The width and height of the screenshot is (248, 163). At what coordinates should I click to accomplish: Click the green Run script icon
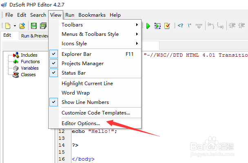pyautogui.click(x=148, y=26)
